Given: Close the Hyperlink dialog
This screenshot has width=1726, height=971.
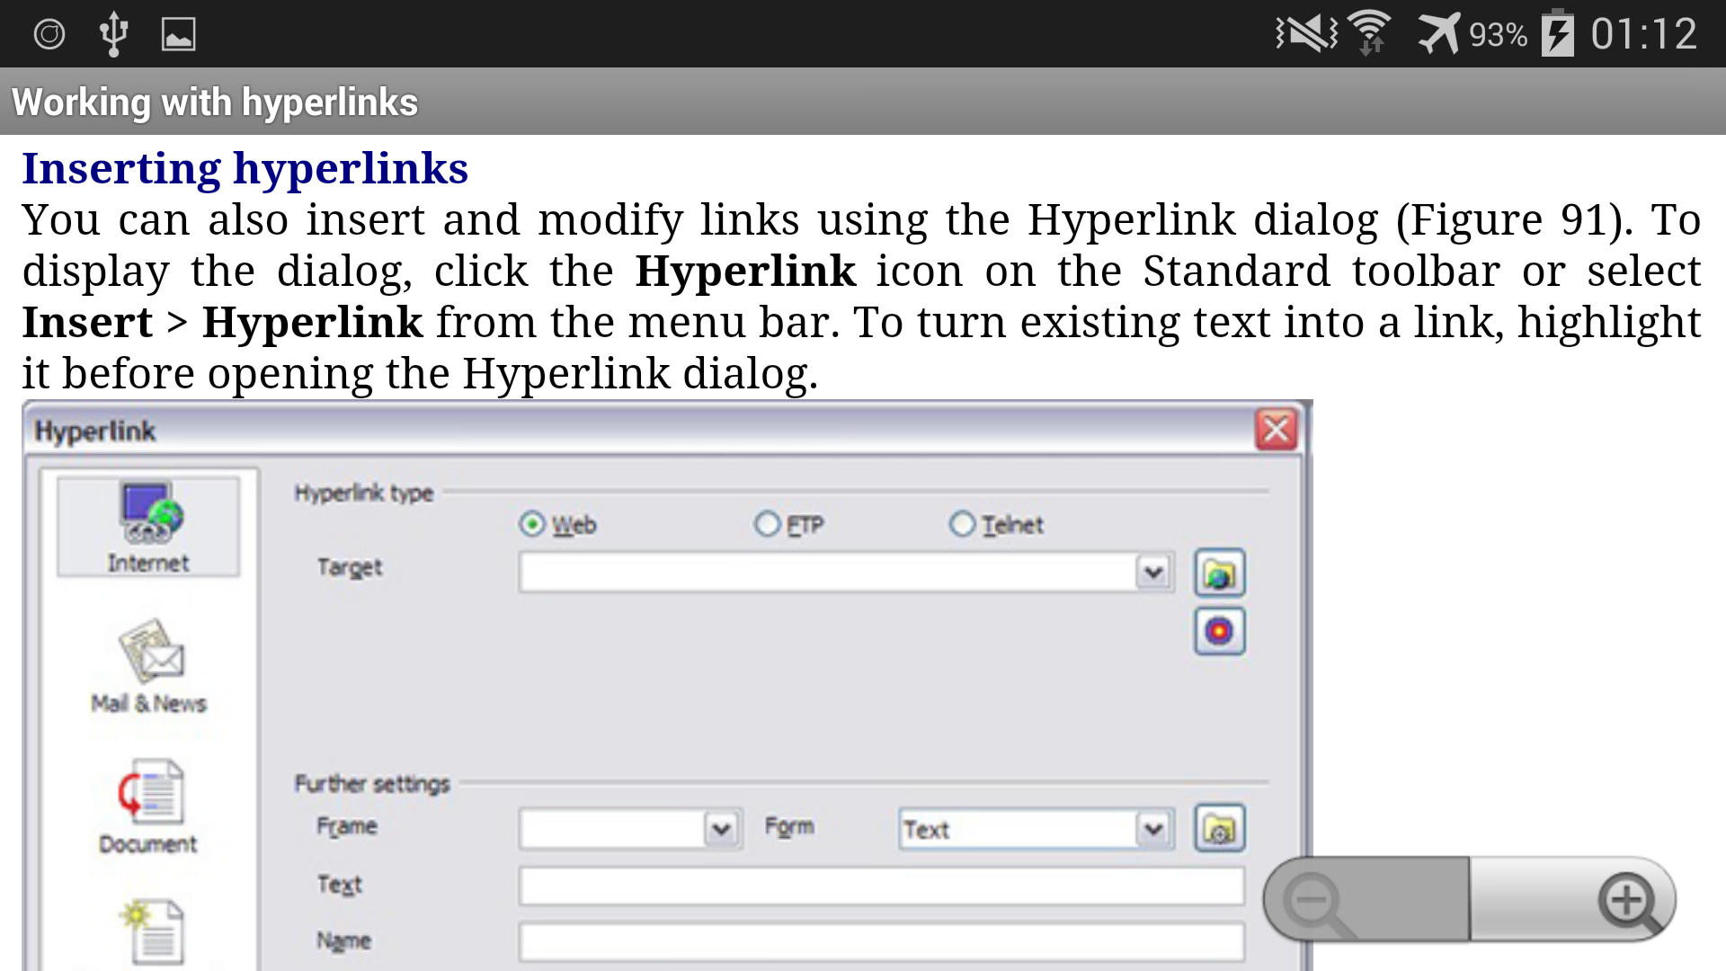Looking at the screenshot, I should click(x=1277, y=430).
